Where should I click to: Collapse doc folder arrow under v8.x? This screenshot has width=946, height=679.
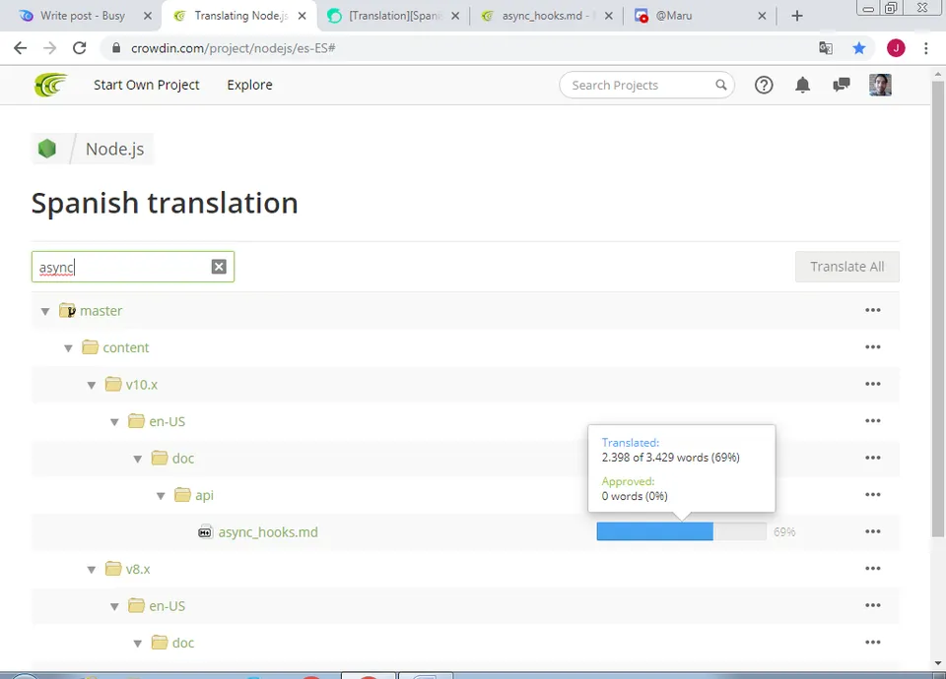(138, 644)
